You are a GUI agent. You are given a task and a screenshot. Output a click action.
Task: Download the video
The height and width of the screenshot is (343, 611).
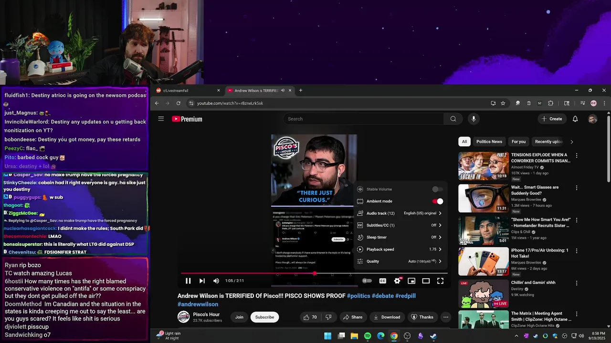click(387, 317)
